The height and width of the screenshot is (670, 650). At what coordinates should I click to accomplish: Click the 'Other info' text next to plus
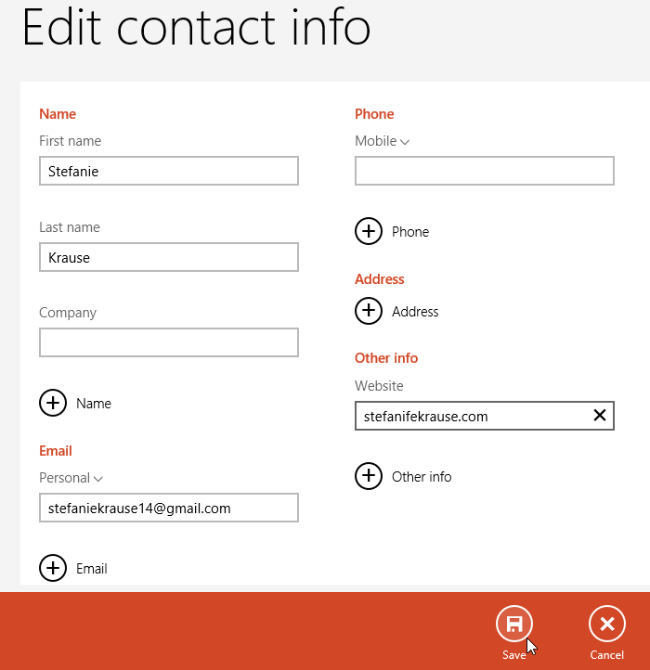[x=422, y=477]
